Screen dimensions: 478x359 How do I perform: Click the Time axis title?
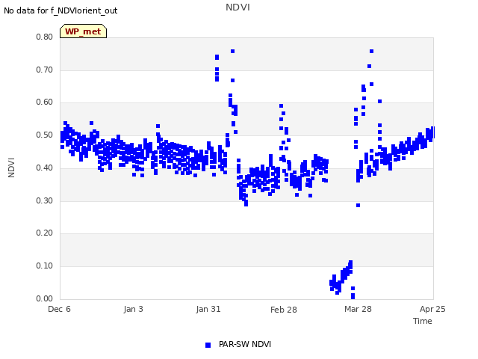coord(422,321)
